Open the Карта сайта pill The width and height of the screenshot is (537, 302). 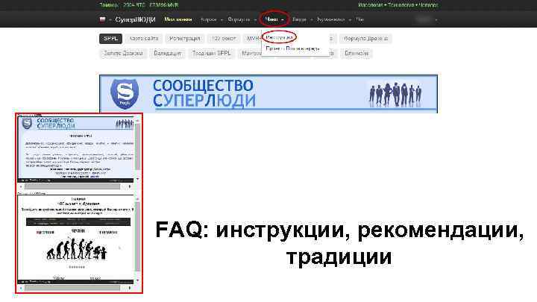point(143,39)
